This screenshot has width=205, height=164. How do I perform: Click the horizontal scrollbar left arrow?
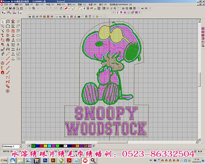(24, 142)
